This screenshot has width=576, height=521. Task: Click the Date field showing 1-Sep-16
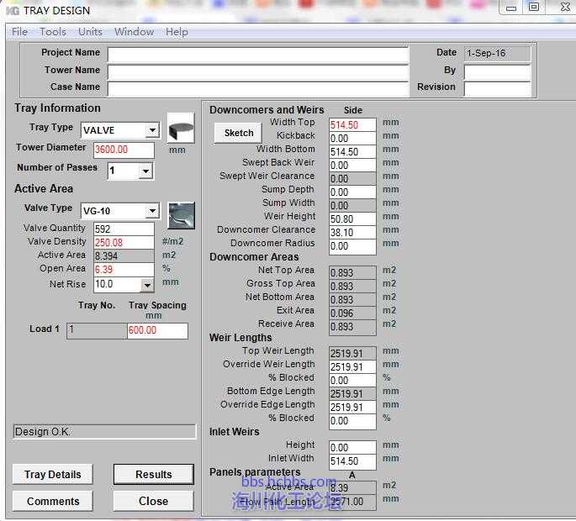point(498,54)
